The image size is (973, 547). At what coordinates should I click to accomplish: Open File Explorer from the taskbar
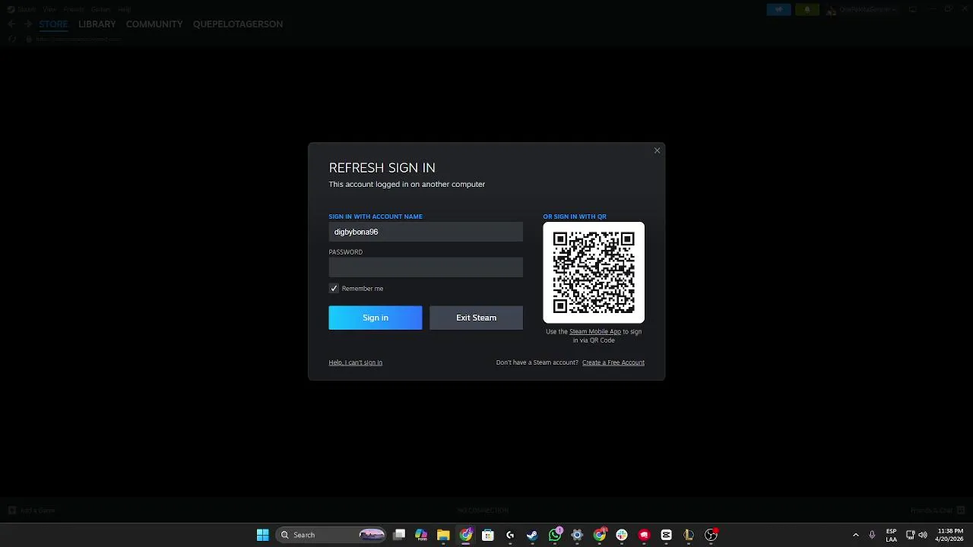click(x=443, y=535)
